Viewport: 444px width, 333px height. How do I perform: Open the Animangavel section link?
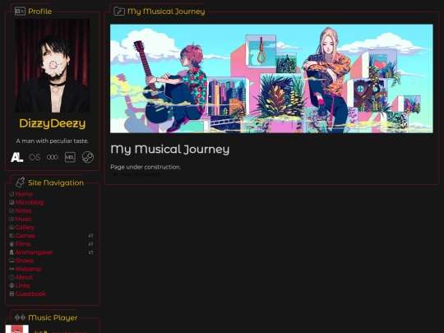(34, 252)
